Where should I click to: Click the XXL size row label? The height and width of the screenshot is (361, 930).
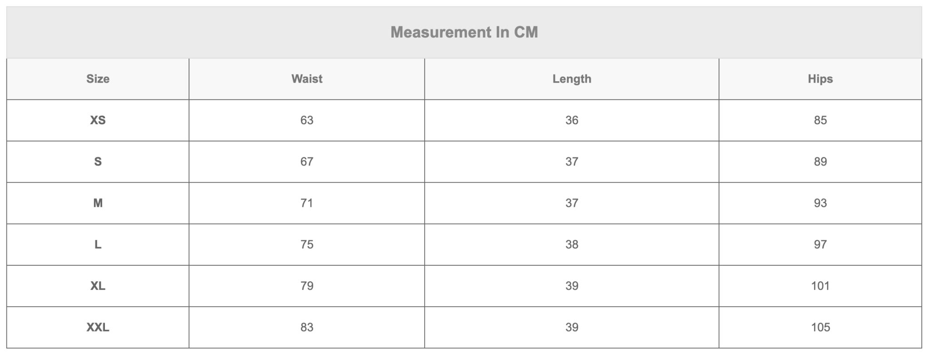98,327
